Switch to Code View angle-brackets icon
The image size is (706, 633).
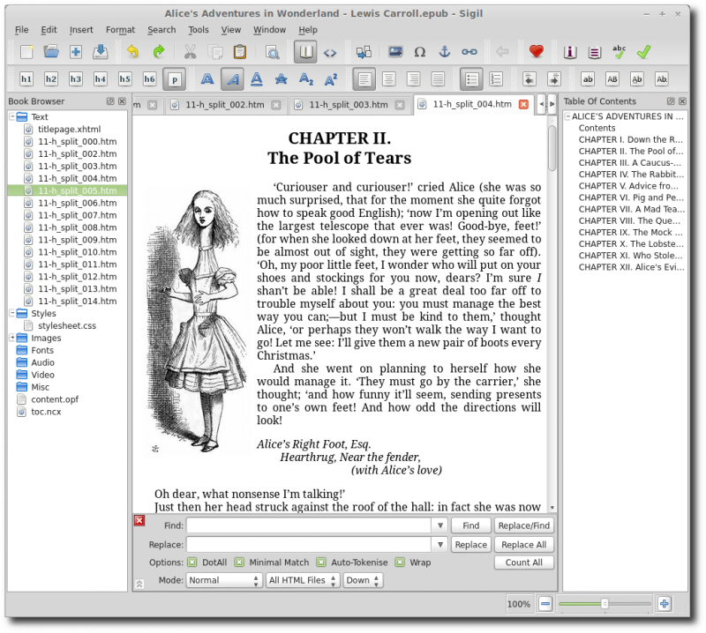click(x=330, y=52)
